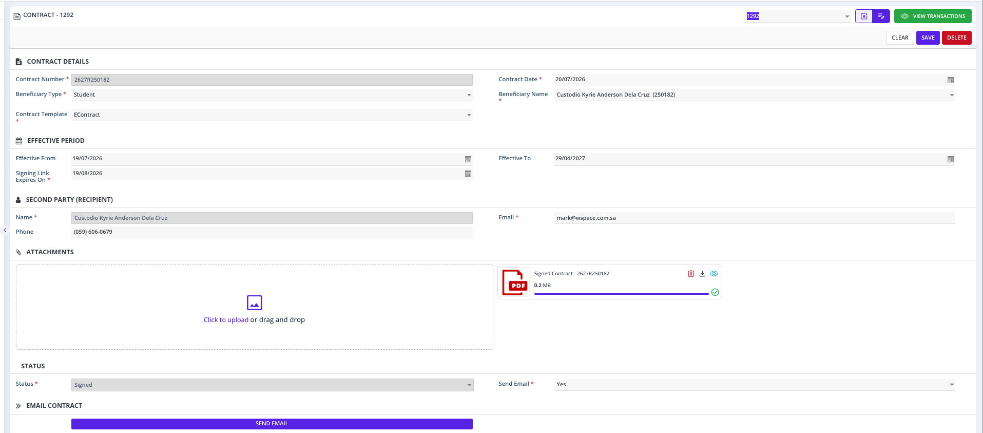Open the Send Email dropdown

pos(952,385)
